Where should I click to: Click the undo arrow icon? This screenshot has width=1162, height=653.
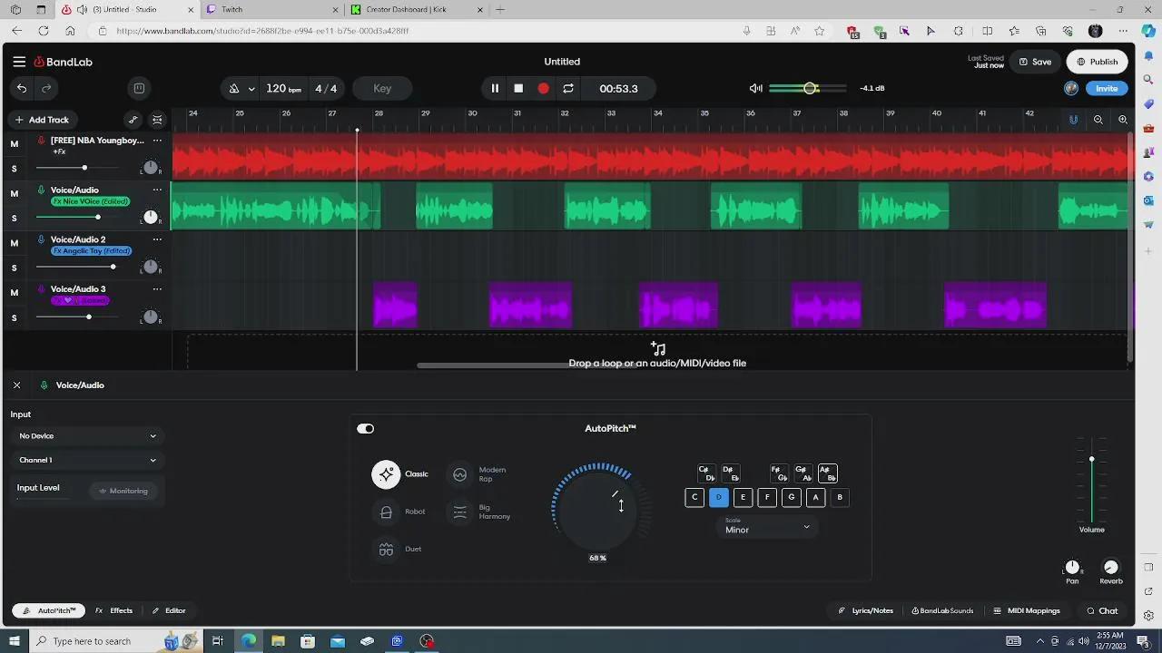(22, 88)
